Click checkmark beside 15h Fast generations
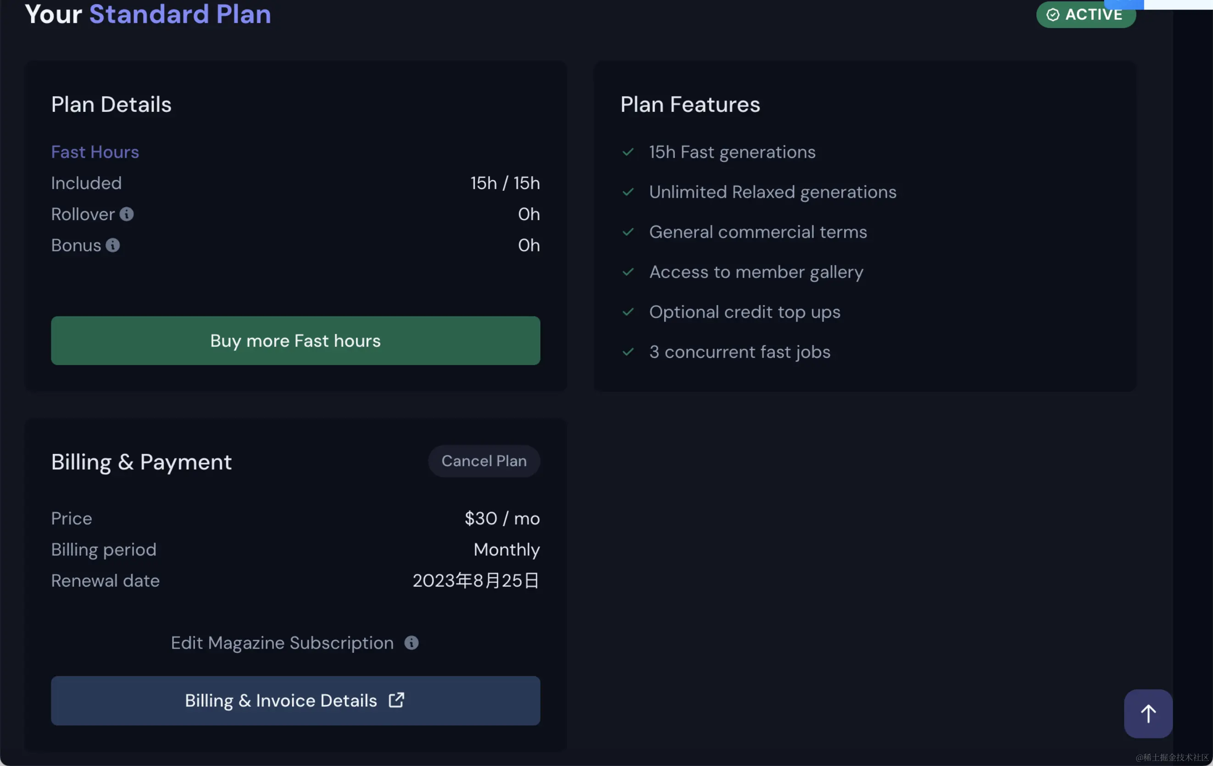This screenshot has height=766, width=1213. [628, 152]
